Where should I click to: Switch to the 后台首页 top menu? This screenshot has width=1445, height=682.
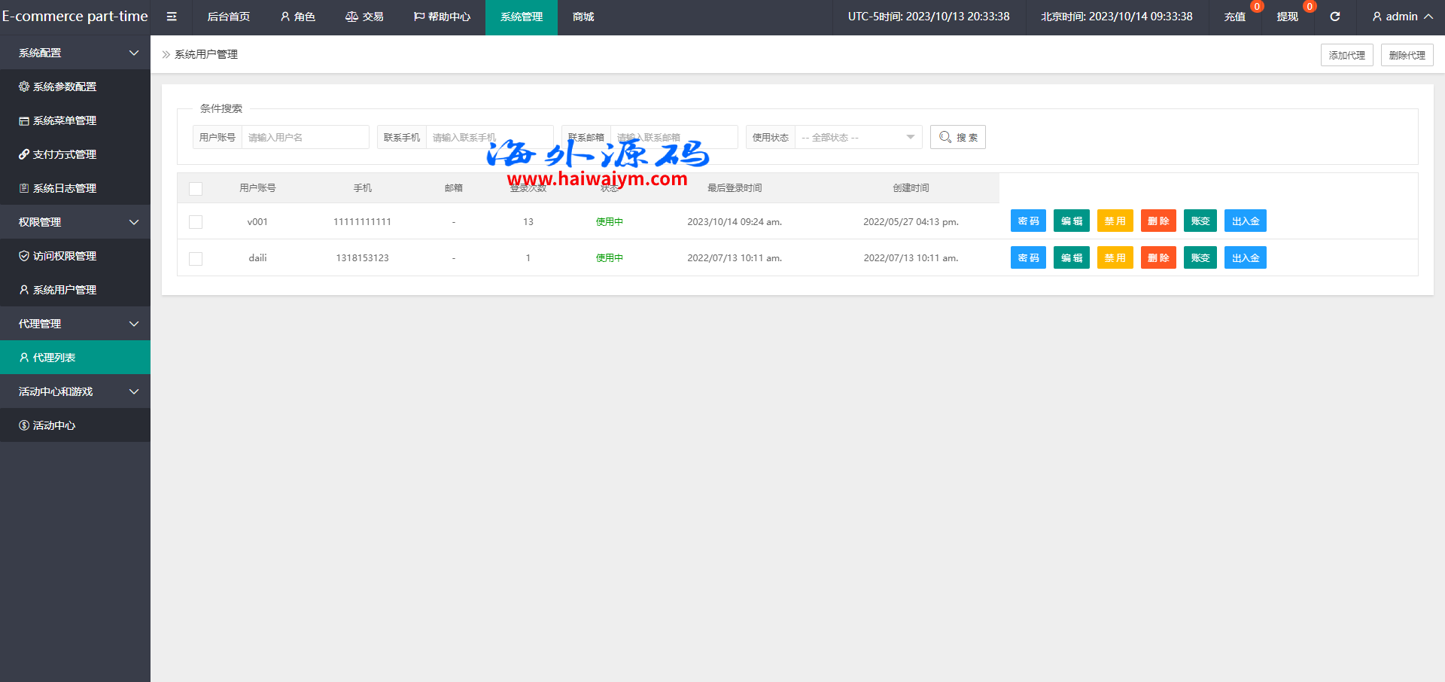point(229,17)
